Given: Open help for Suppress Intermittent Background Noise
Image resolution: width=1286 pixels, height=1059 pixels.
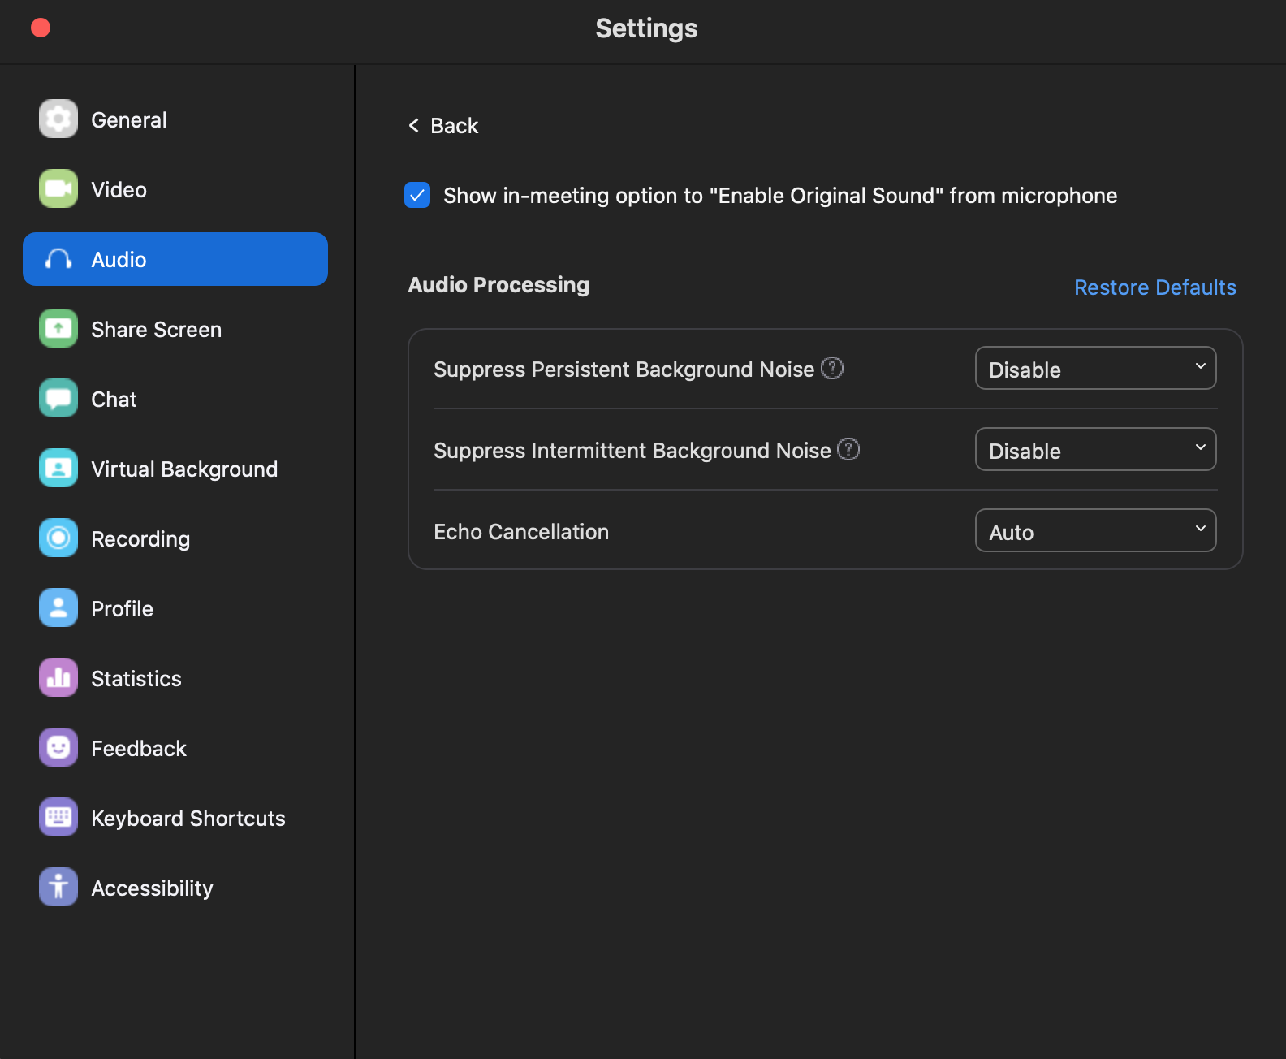Looking at the screenshot, I should 848,449.
